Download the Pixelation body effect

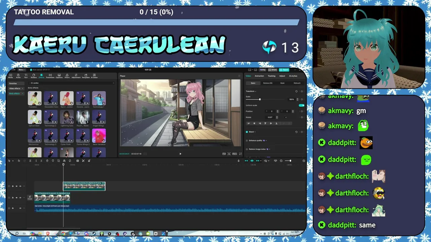[x=39, y=103]
